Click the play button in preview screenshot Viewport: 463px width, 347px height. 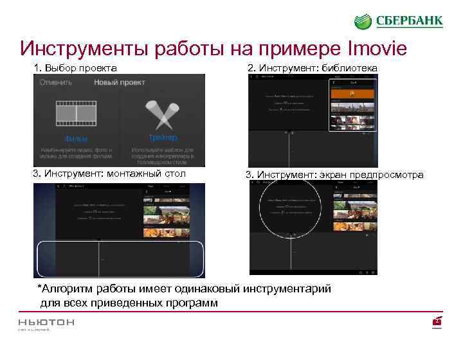coord(367,235)
